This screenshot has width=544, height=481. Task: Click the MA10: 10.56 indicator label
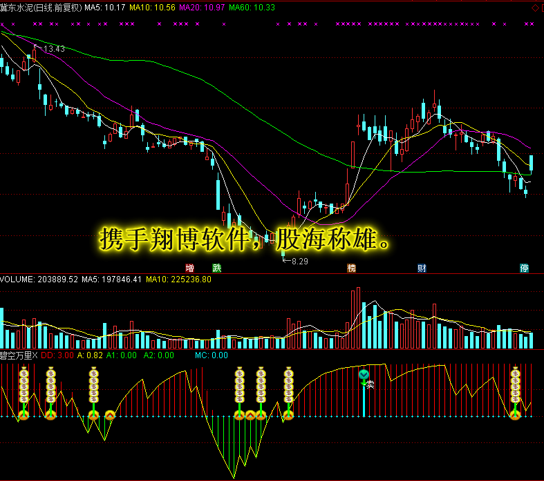click(x=152, y=8)
